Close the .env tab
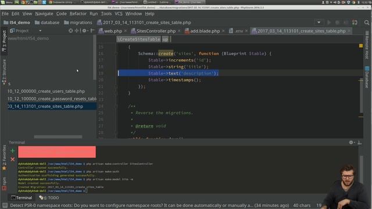This screenshot has width=372, height=209. point(246,31)
